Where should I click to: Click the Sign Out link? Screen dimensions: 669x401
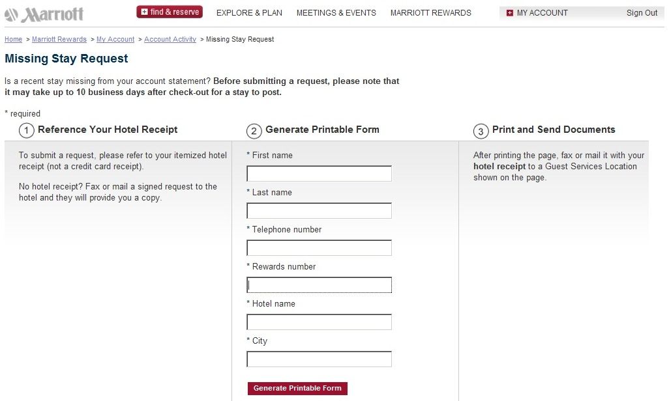(642, 13)
